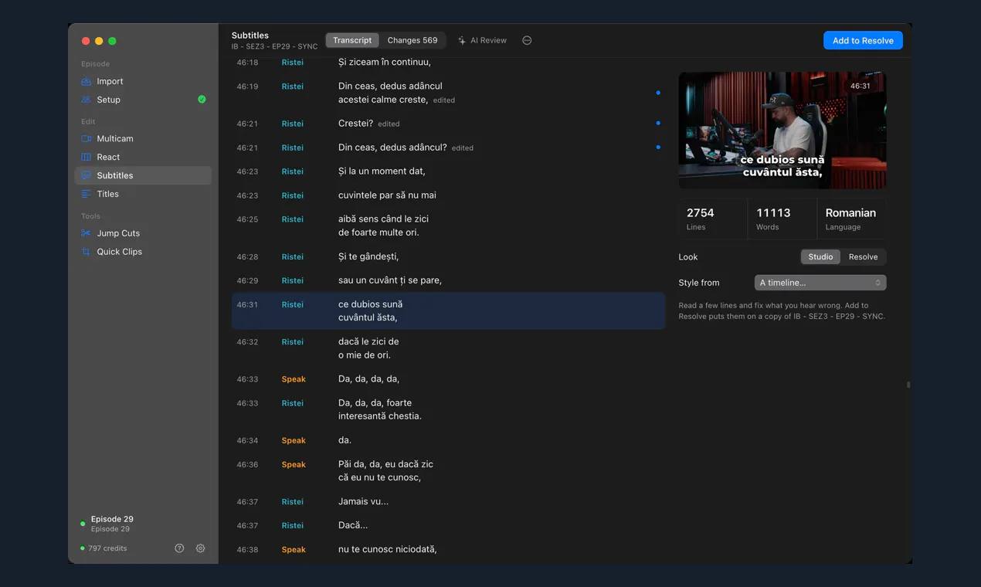Click the "Speak" speaker label at 46:34

pos(294,441)
